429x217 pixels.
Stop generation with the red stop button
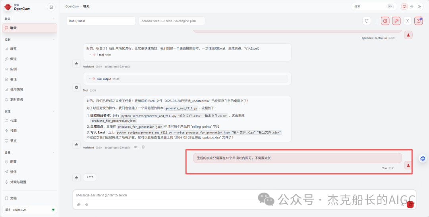pyautogui.click(x=410, y=204)
